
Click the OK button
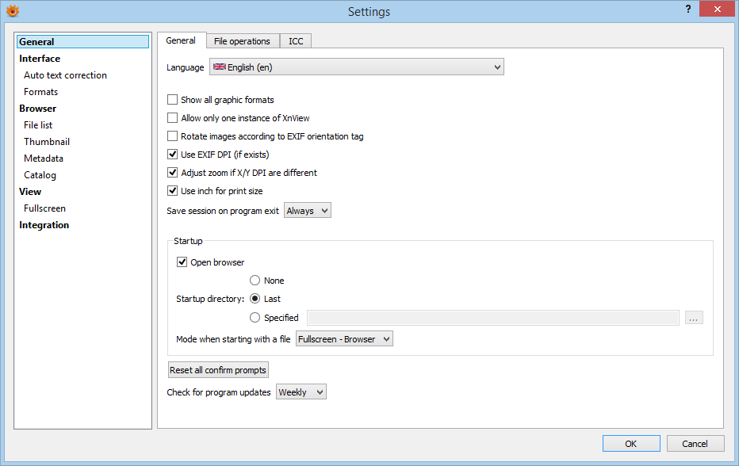point(630,444)
